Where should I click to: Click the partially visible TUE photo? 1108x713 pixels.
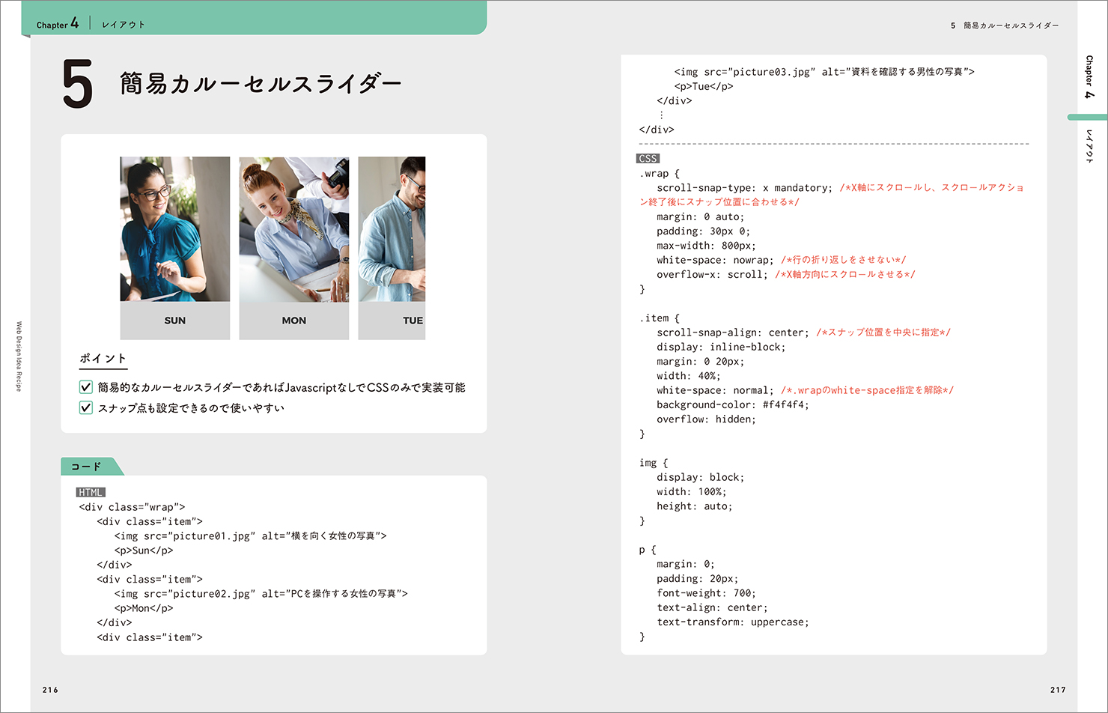tap(392, 228)
